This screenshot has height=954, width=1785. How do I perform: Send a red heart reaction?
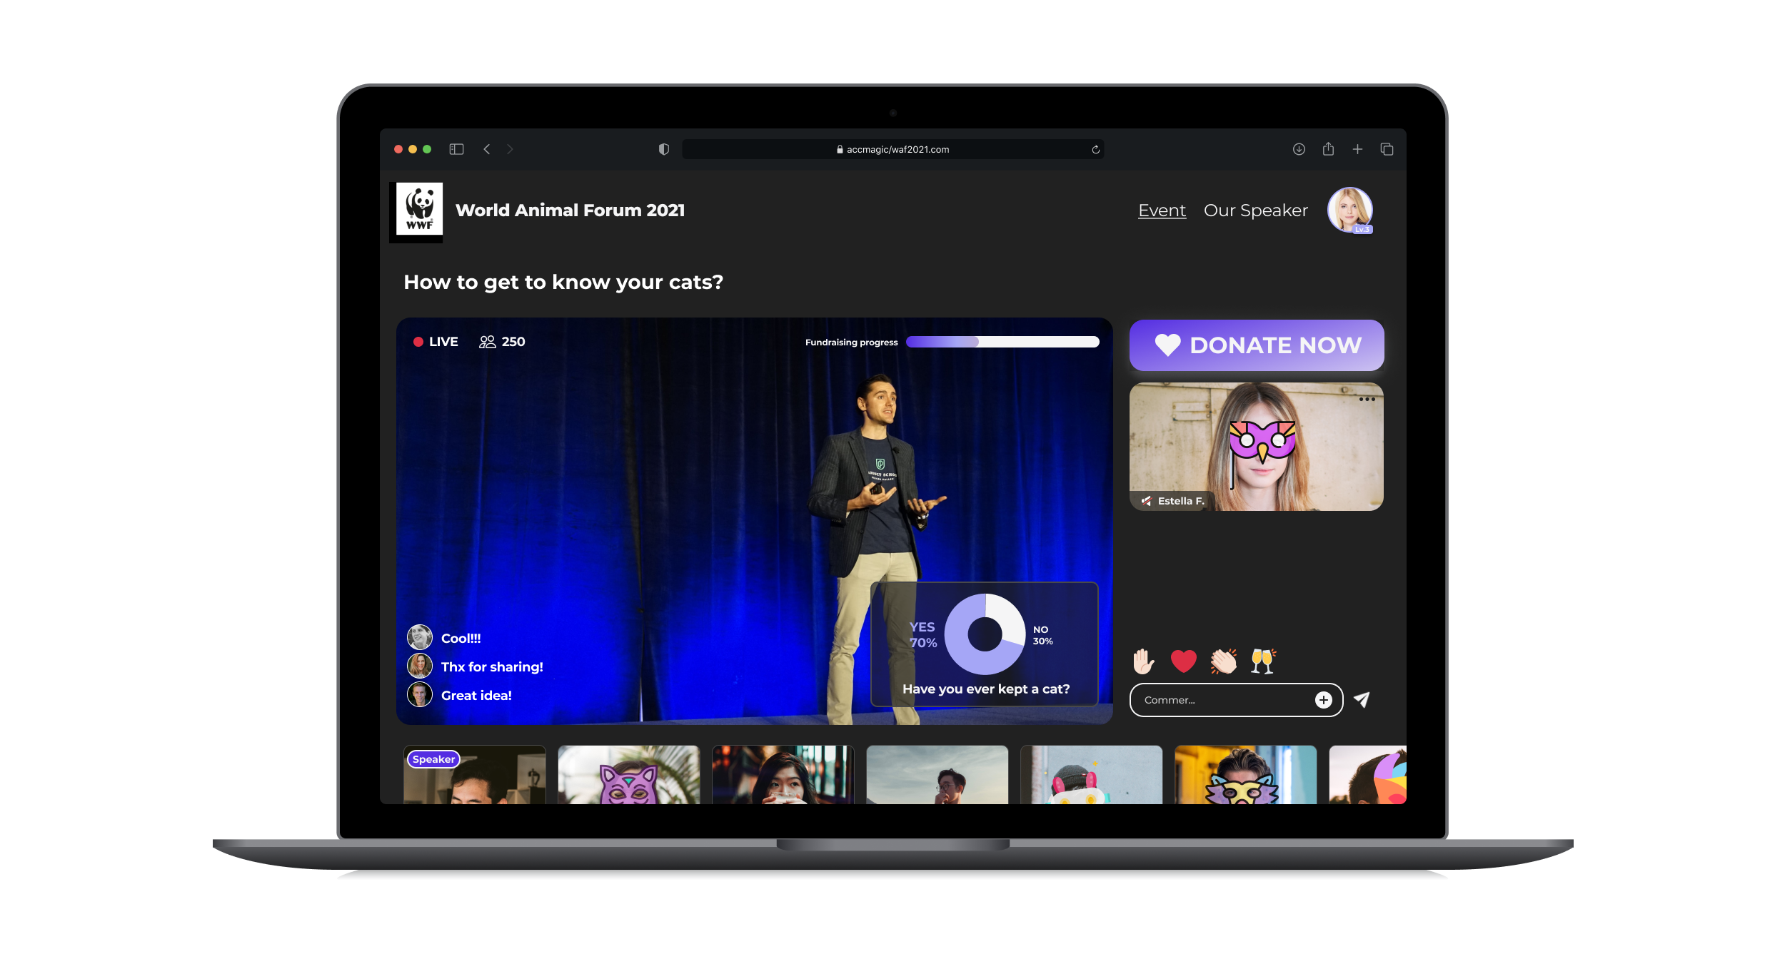(1183, 661)
